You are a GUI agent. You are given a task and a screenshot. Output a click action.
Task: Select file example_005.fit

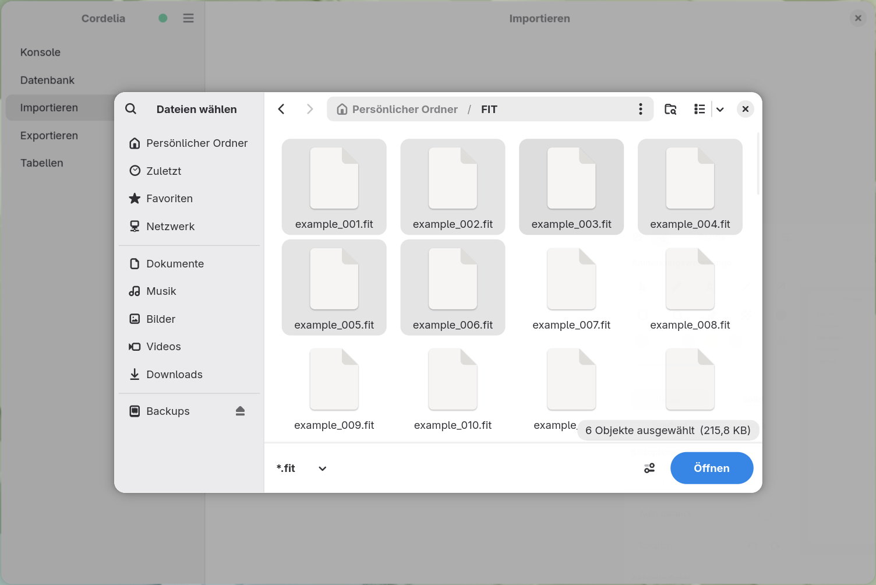(334, 287)
